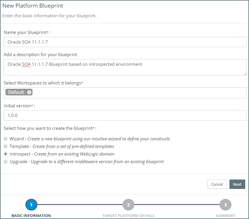249x219 pixels.
Task: Focus the blueprint description text area
Action: [x=125, y=67]
